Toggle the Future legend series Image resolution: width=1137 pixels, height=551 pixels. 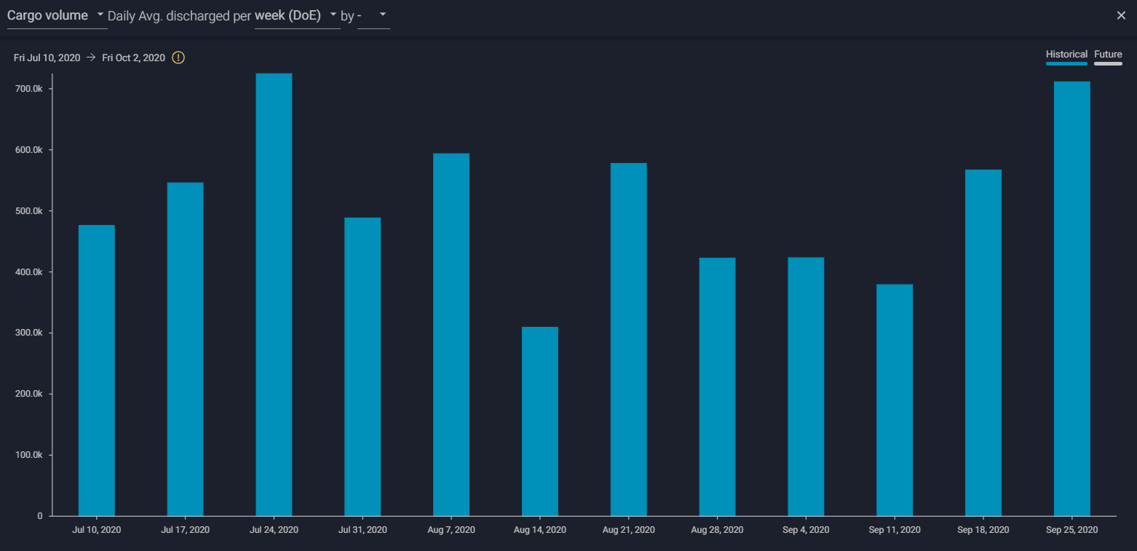pos(1108,57)
